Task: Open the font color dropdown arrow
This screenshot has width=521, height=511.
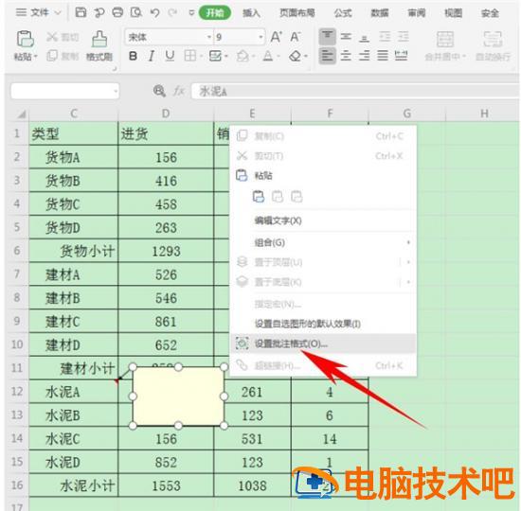Action: (x=278, y=57)
